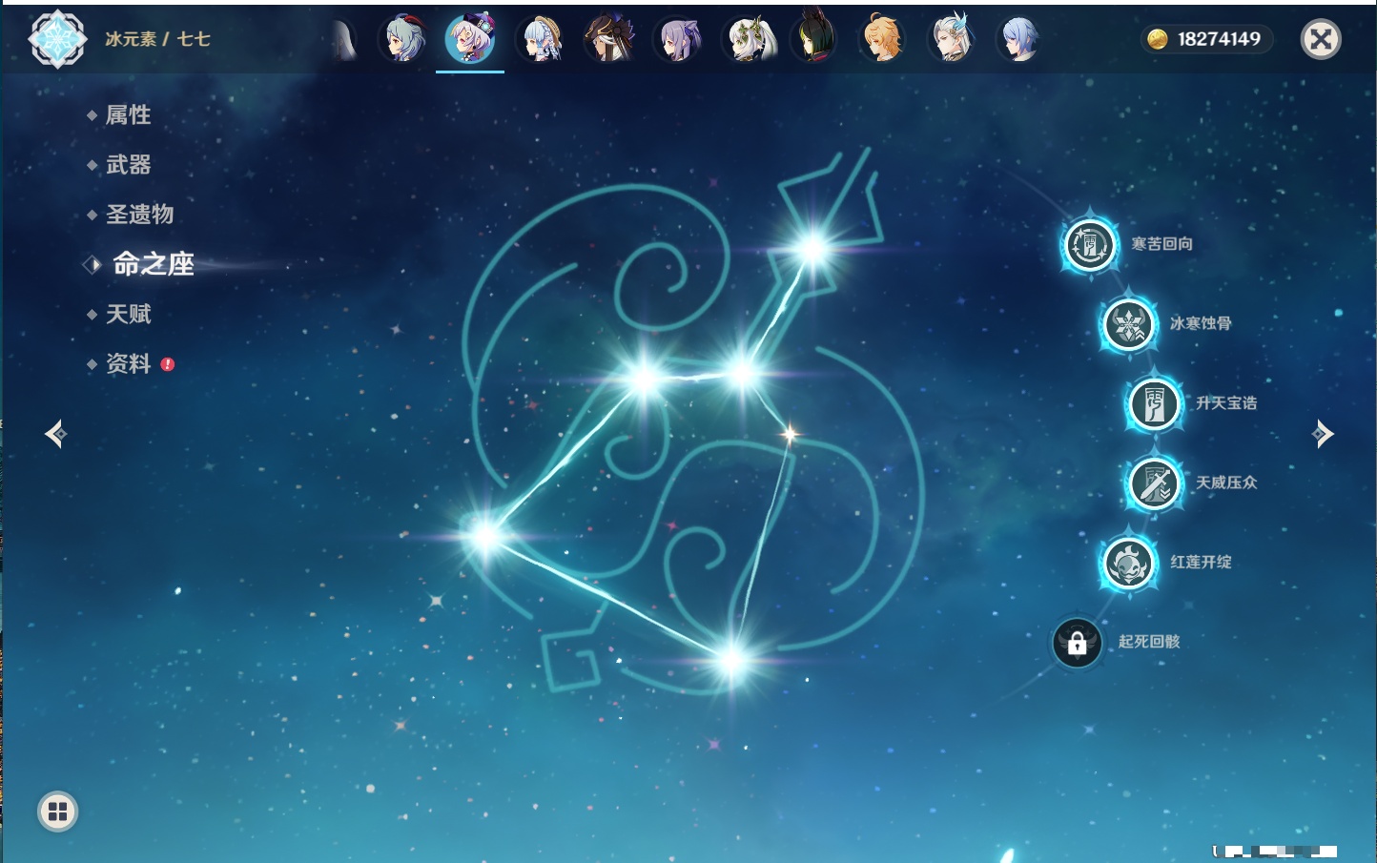Image resolution: width=1377 pixels, height=863 pixels.
Task: Click the dim unlit star in the constellation
Action: click(790, 434)
